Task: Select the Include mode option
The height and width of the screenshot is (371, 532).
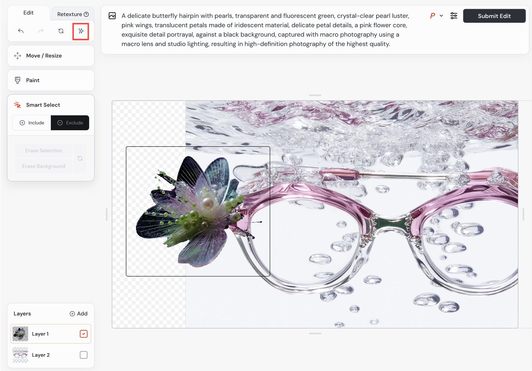Action: pos(32,123)
